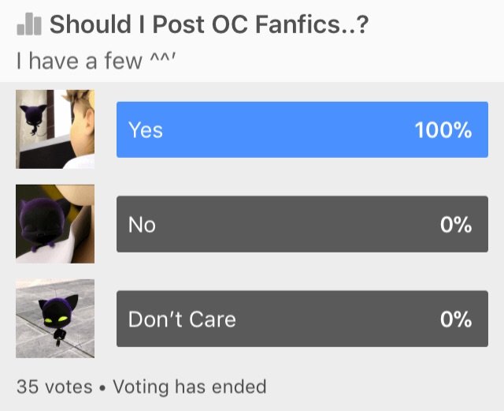Click the sleeping black cat in No thumbnail

pos(43,224)
